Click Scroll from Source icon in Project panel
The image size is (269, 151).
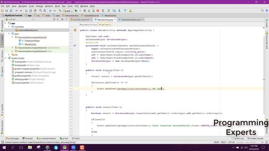pyautogui.click(x=54, y=19)
